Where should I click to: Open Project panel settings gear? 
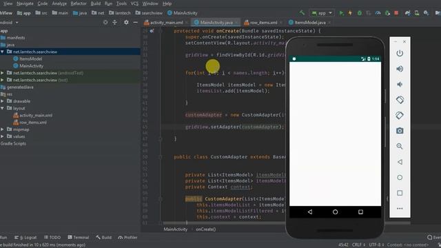click(x=126, y=22)
